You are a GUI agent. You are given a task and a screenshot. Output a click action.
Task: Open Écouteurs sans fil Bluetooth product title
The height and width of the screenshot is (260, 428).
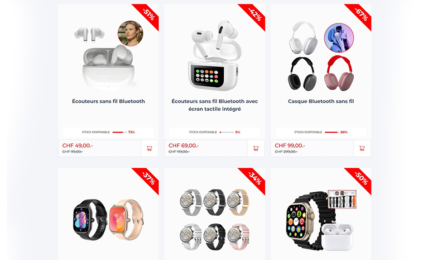[x=108, y=101]
